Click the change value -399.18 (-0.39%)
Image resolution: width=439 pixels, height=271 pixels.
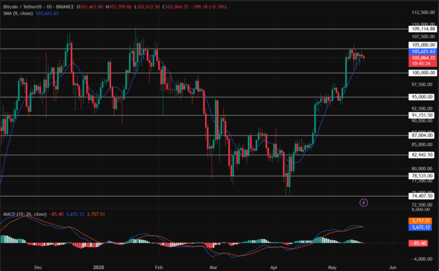[x=209, y=7]
